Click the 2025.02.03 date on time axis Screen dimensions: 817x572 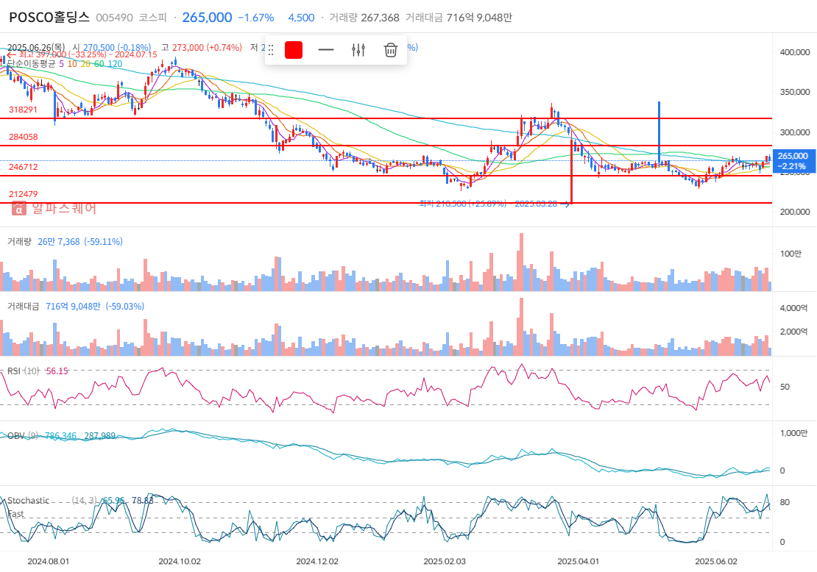[x=445, y=562]
